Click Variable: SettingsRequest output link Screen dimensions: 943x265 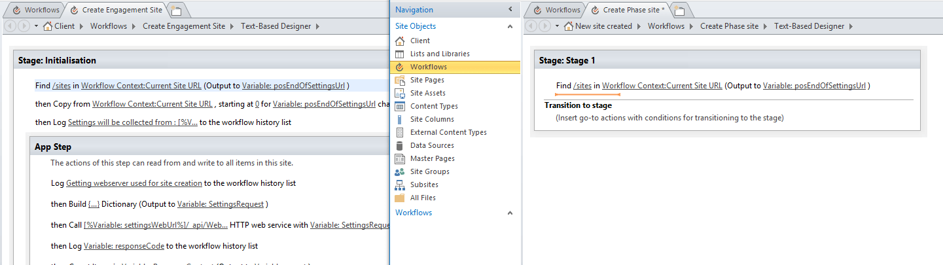point(221,204)
